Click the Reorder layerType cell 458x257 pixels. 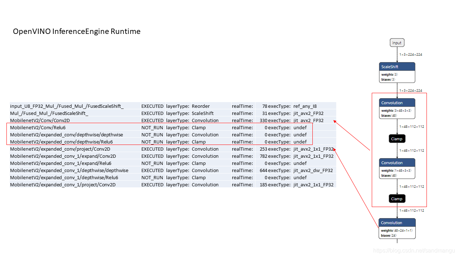tap(201, 106)
